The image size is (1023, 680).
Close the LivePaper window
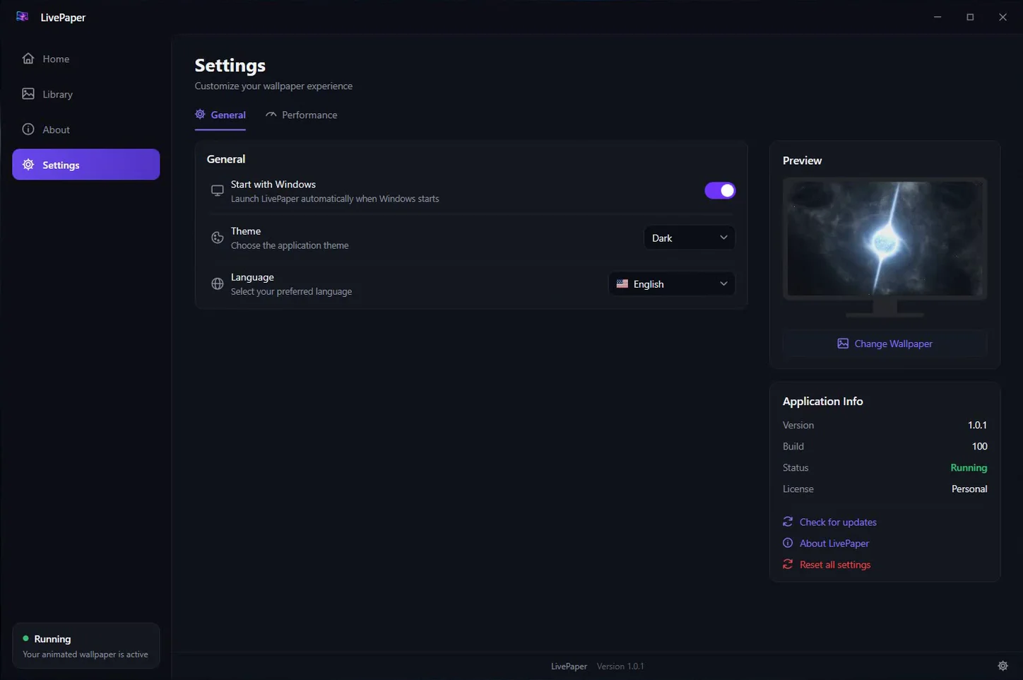pyautogui.click(x=1003, y=17)
